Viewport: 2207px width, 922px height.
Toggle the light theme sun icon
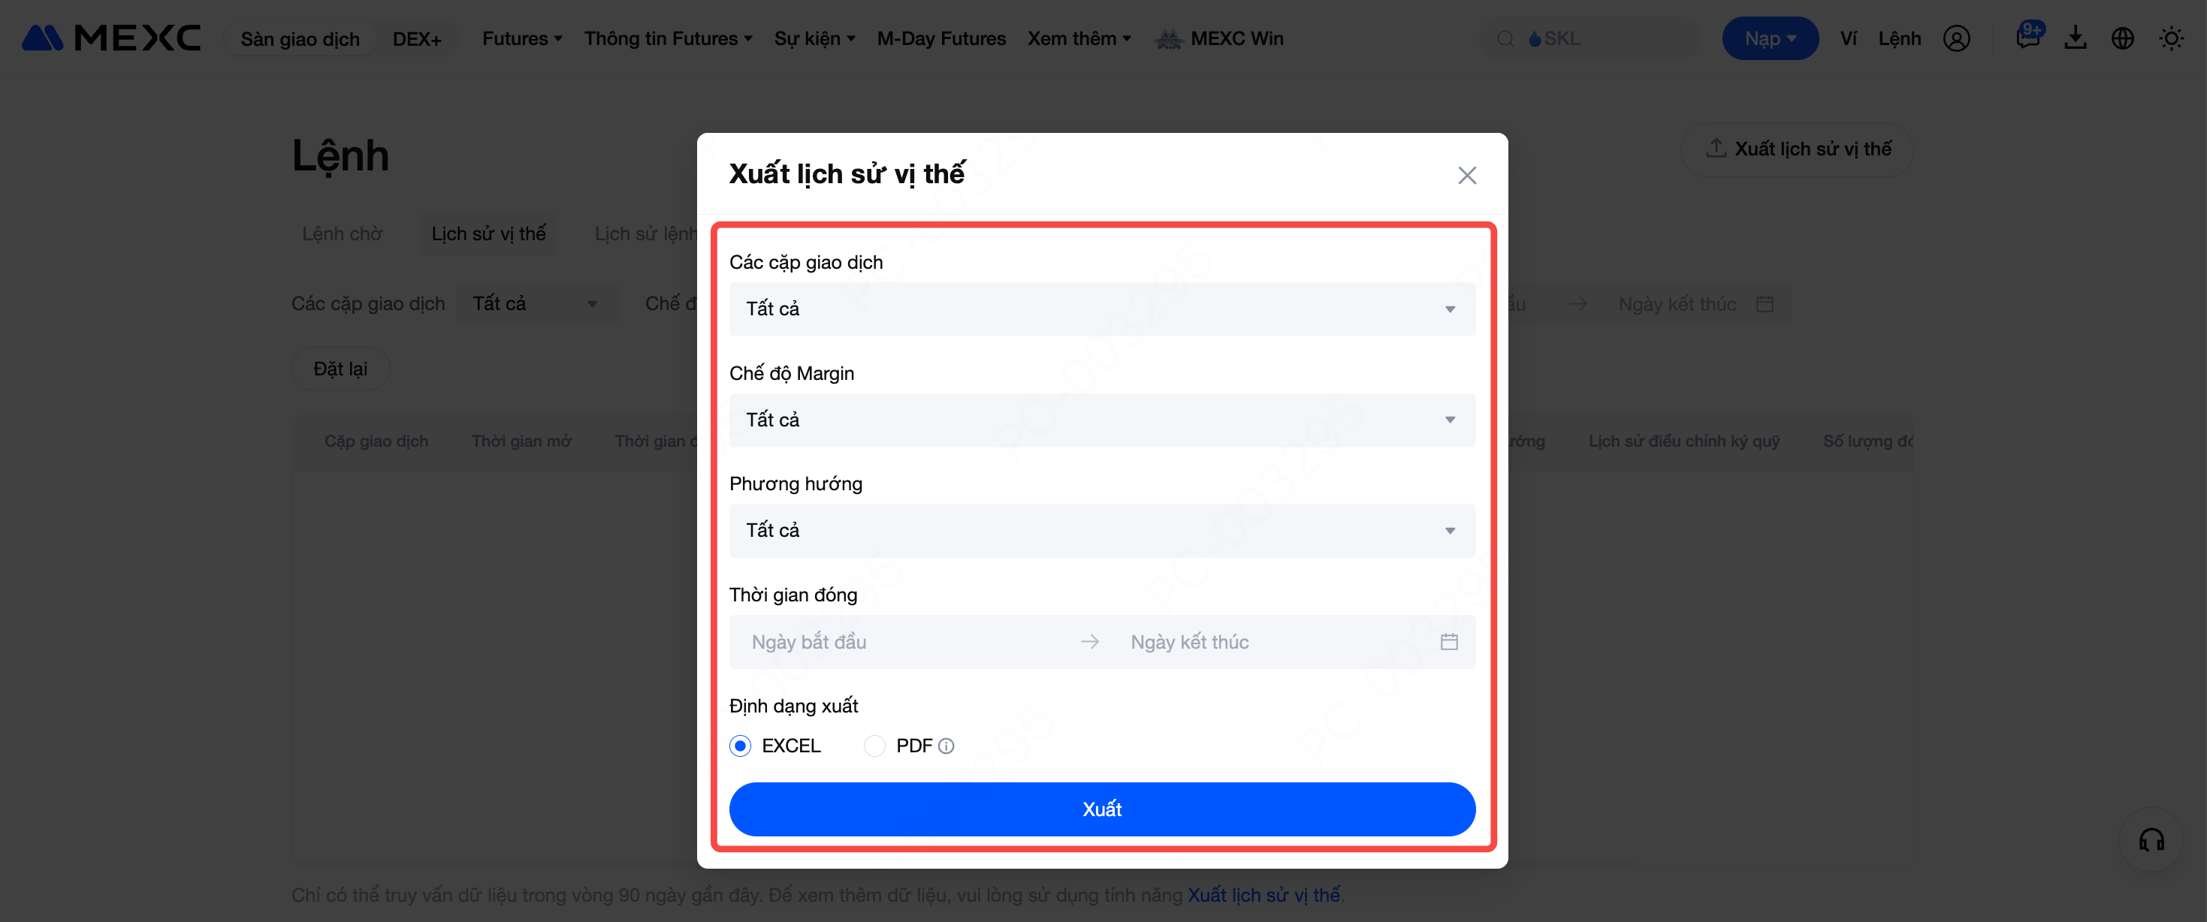coord(2171,38)
